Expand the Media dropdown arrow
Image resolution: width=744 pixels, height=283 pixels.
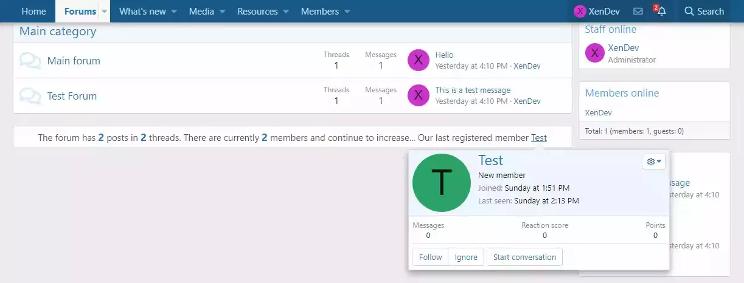pyautogui.click(x=222, y=12)
